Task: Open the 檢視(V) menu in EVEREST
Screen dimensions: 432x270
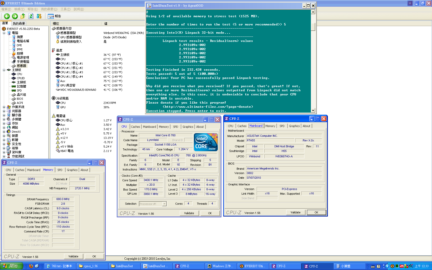Action: 19,9
